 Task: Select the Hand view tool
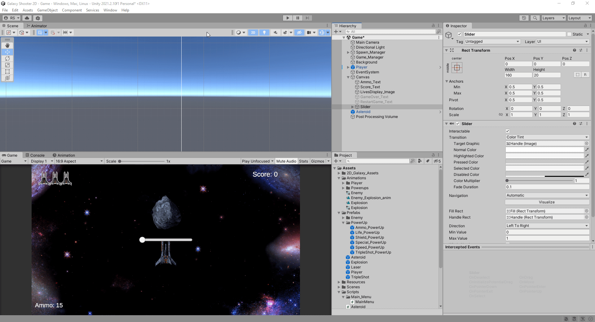pos(7,46)
